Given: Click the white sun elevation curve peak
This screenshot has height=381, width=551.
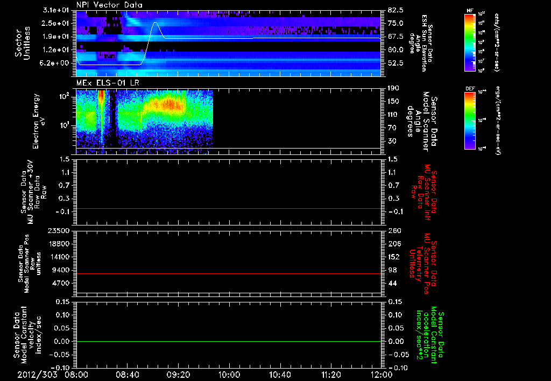Looking at the screenshot, I should [x=156, y=23].
